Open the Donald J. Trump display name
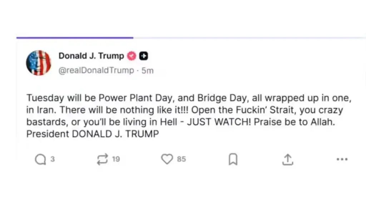This screenshot has height=206, width=366. pyautogui.click(x=91, y=56)
